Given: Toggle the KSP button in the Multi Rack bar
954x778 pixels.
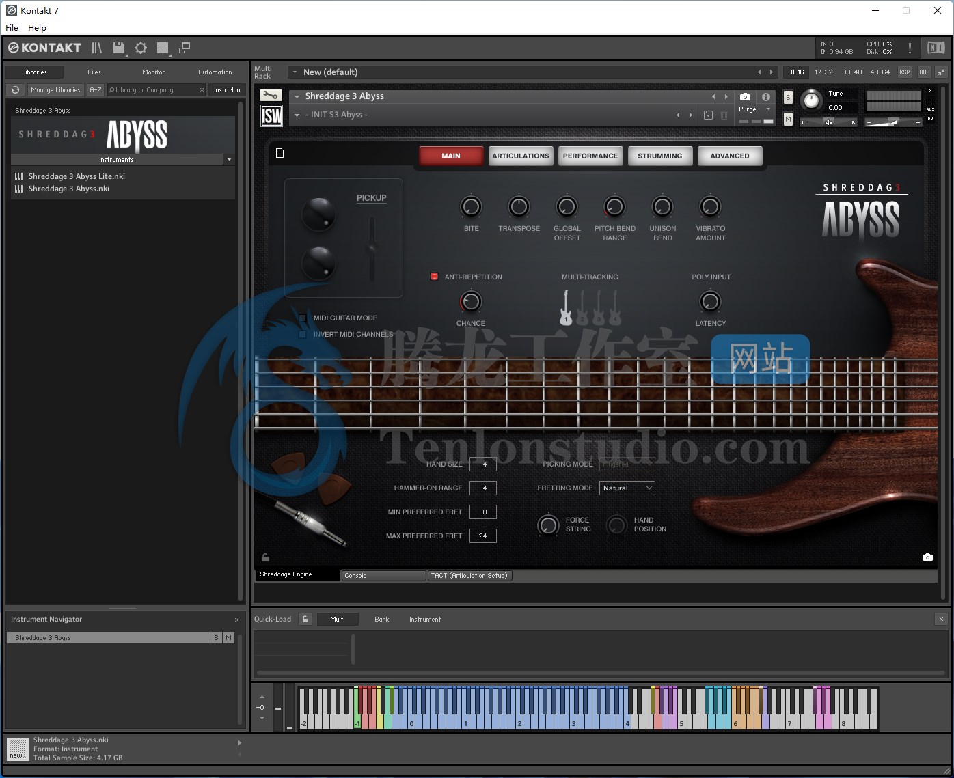Looking at the screenshot, I should pyautogui.click(x=905, y=72).
